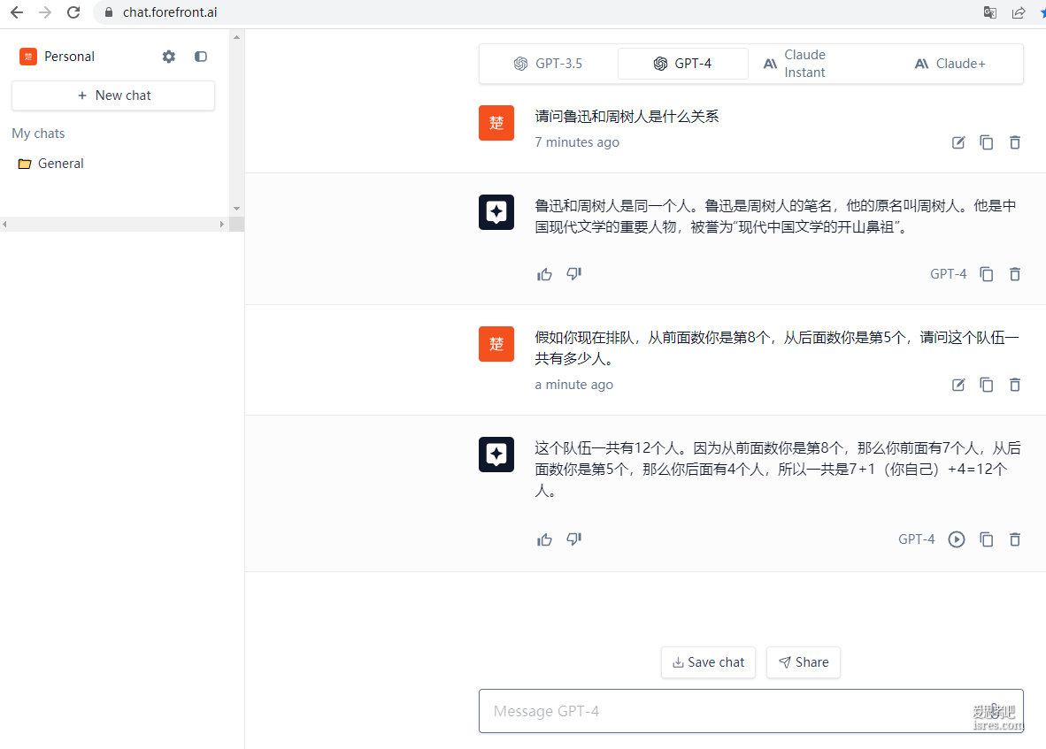The width and height of the screenshot is (1046, 749).
Task: Click the My chats heading
Action: coord(38,134)
